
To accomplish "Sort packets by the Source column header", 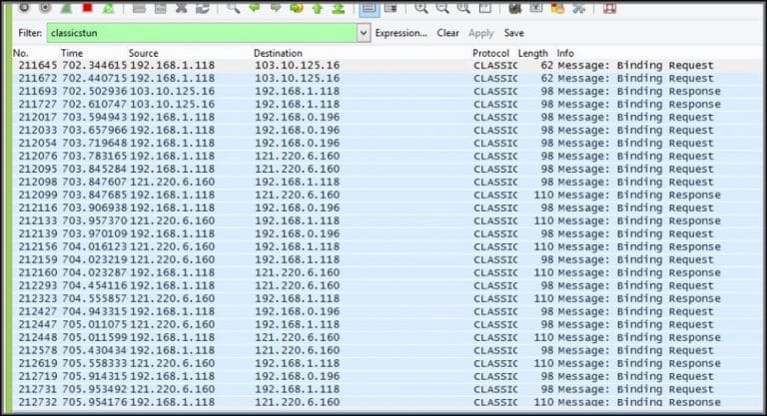I will tap(143, 52).
